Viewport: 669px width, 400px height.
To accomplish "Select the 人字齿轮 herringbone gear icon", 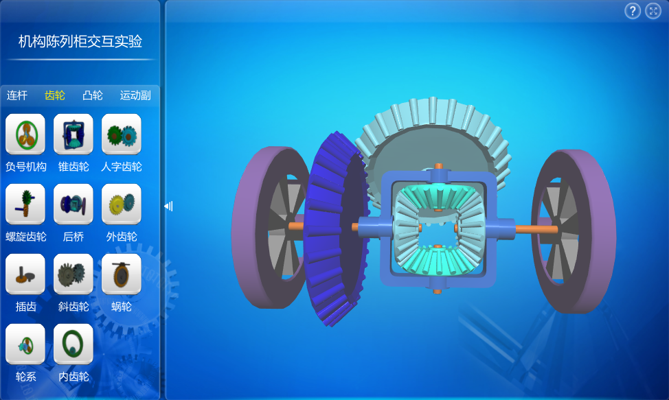I will pos(122,134).
